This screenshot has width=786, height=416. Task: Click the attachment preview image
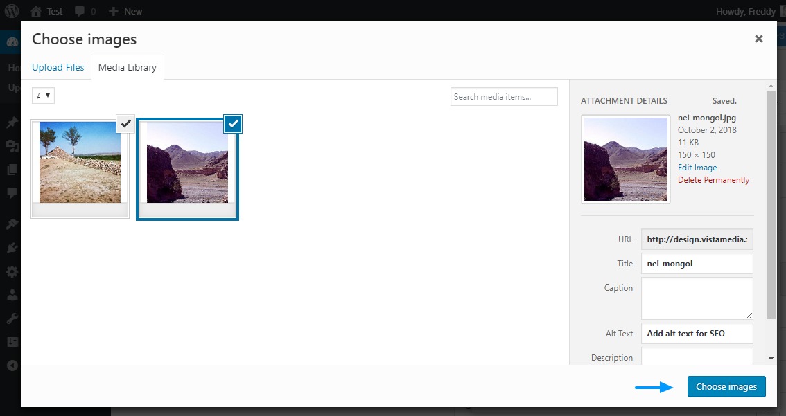pos(626,159)
